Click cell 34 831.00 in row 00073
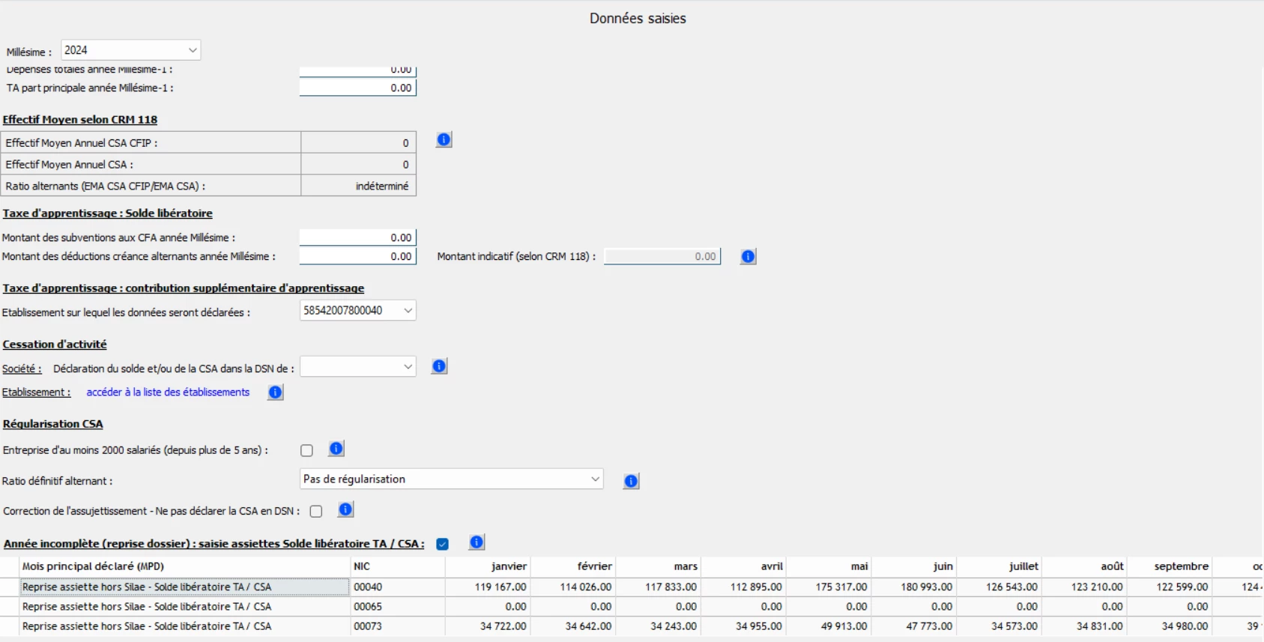Viewport: 1264px width, 642px height. [x=1085, y=626]
